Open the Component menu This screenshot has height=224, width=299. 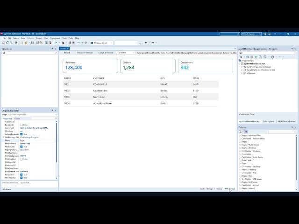pos(55,38)
